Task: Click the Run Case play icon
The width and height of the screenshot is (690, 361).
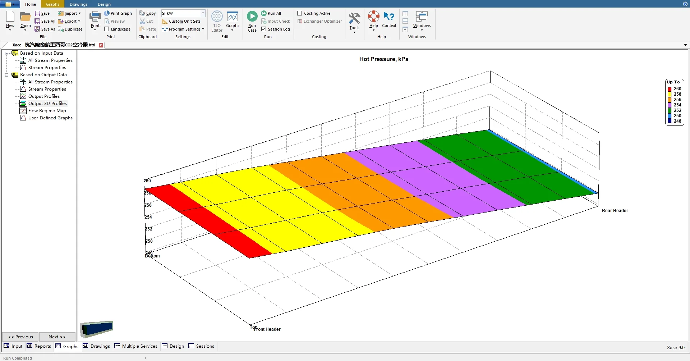Action: 252,17
